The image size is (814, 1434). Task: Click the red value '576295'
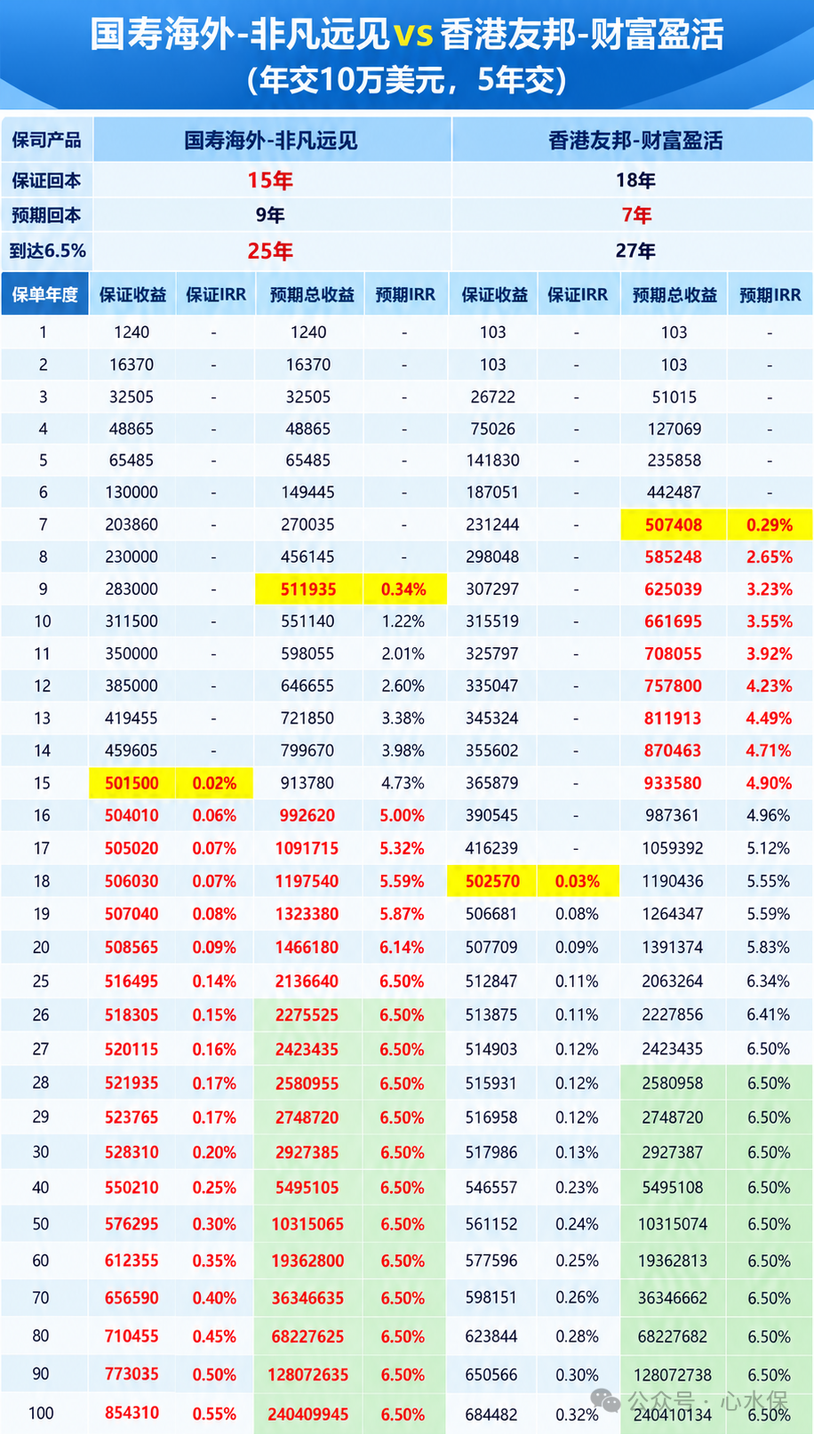[132, 1224]
